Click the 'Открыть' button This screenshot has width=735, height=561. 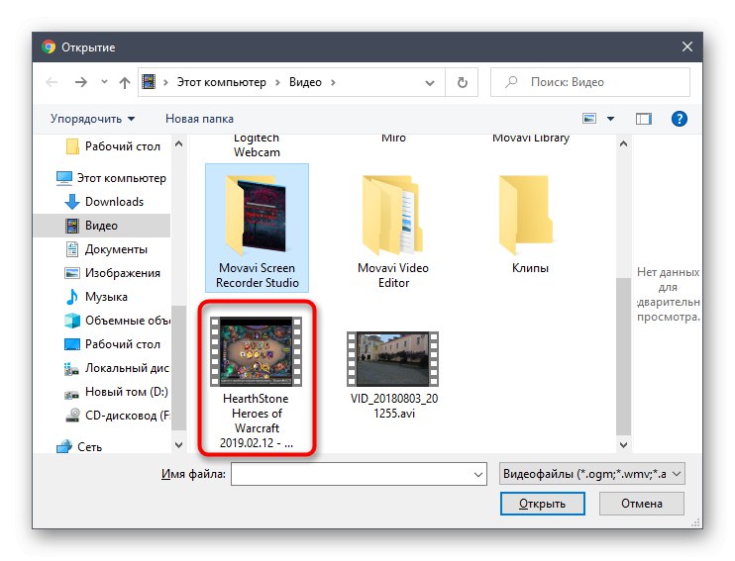543,504
